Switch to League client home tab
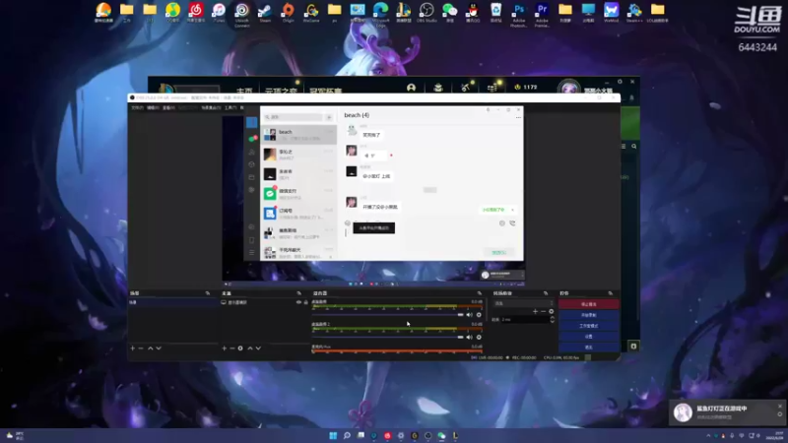This screenshot has height=443, width=788. click(x=244, y=91)
